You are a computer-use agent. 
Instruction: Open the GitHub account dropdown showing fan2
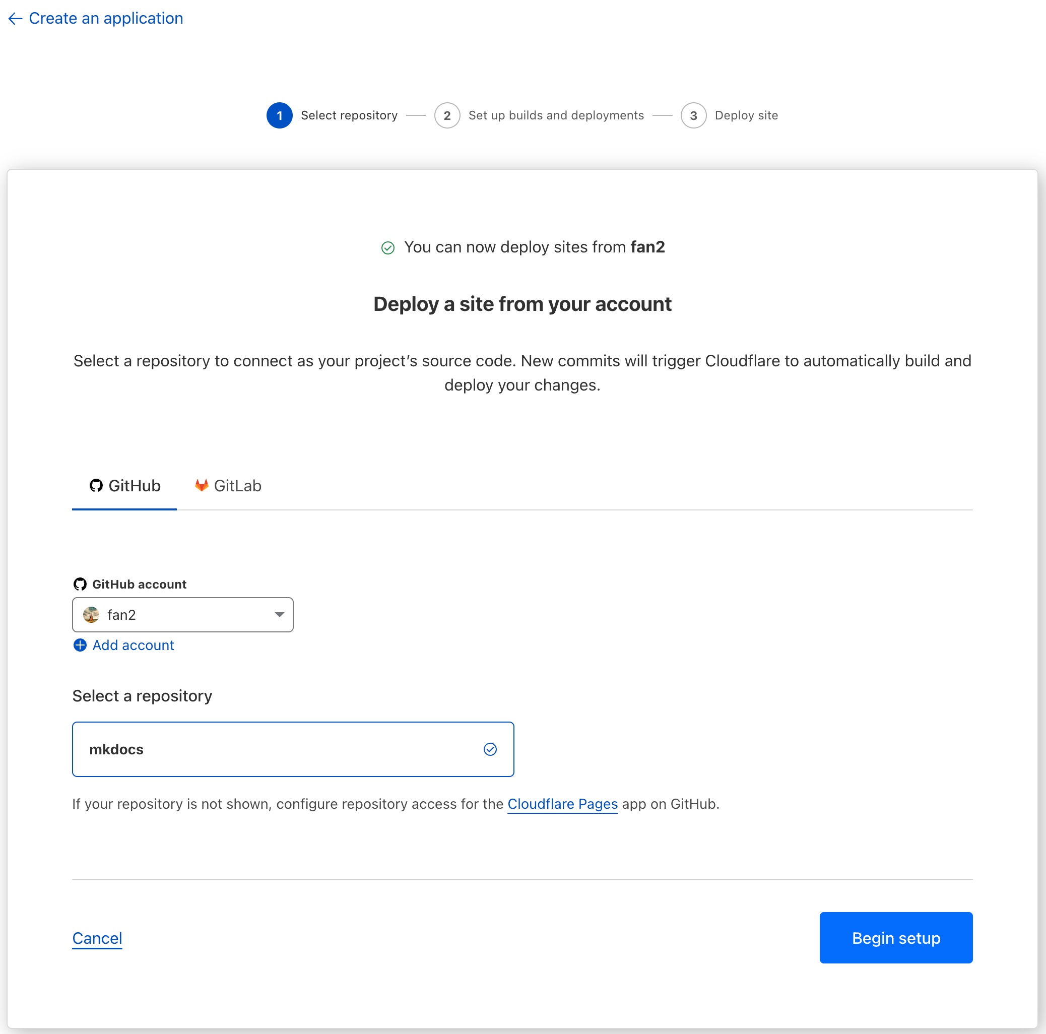(182, 615)
